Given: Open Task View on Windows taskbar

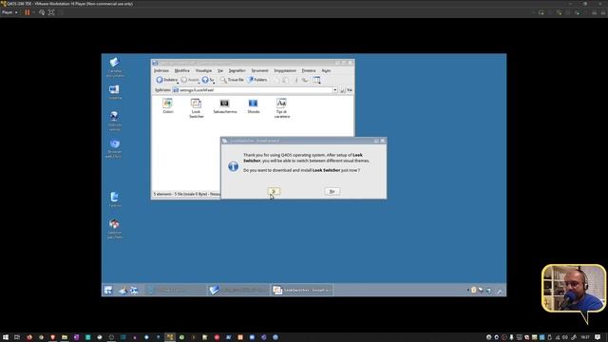Looking at the screenshot, I should click(x=17, y=337).
